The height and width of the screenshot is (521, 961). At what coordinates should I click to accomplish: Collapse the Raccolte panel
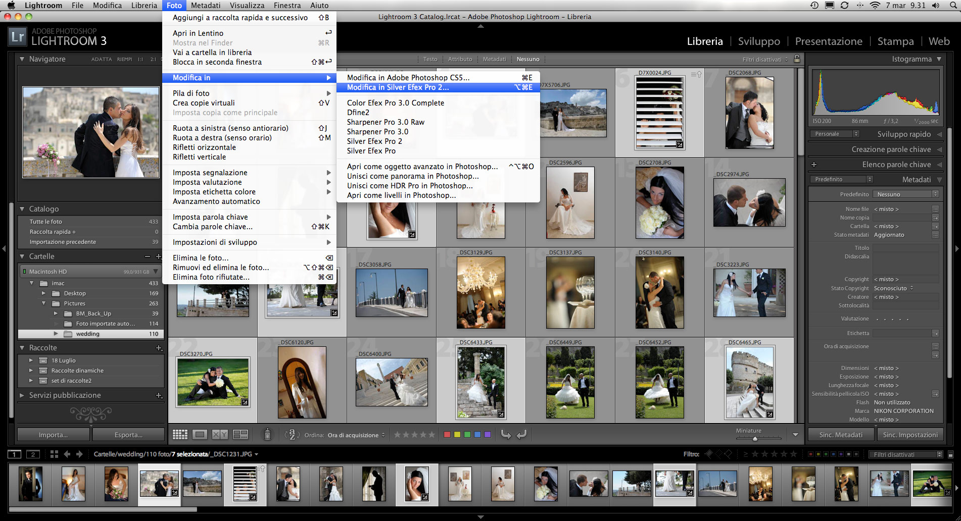(x=22, y=348)
